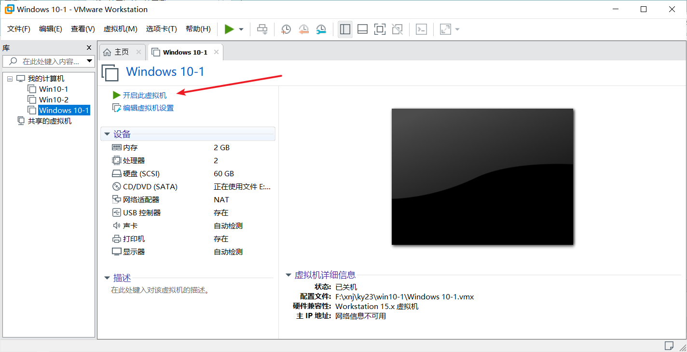The image size is (687, 352).
Task: Open the 文件(F) menu
Action: click(x=19, y=29)
